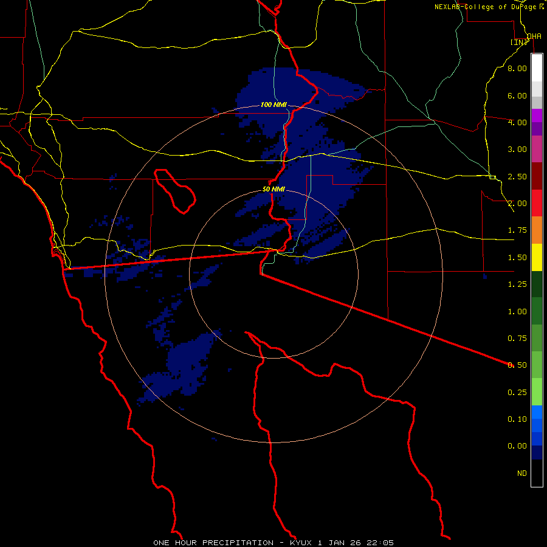The height and width of the screenshot is (547, 547).
Task: Click the 1.00 legend value
Action: click(517, 312)
